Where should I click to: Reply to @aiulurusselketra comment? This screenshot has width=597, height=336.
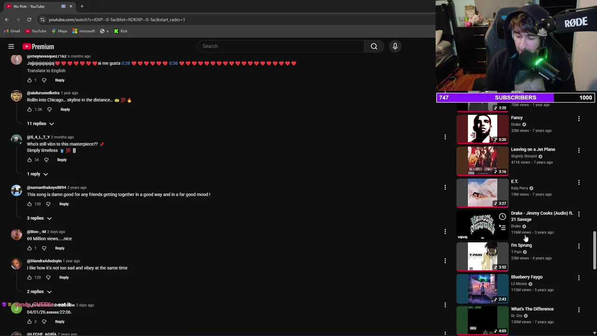(65, 109)
